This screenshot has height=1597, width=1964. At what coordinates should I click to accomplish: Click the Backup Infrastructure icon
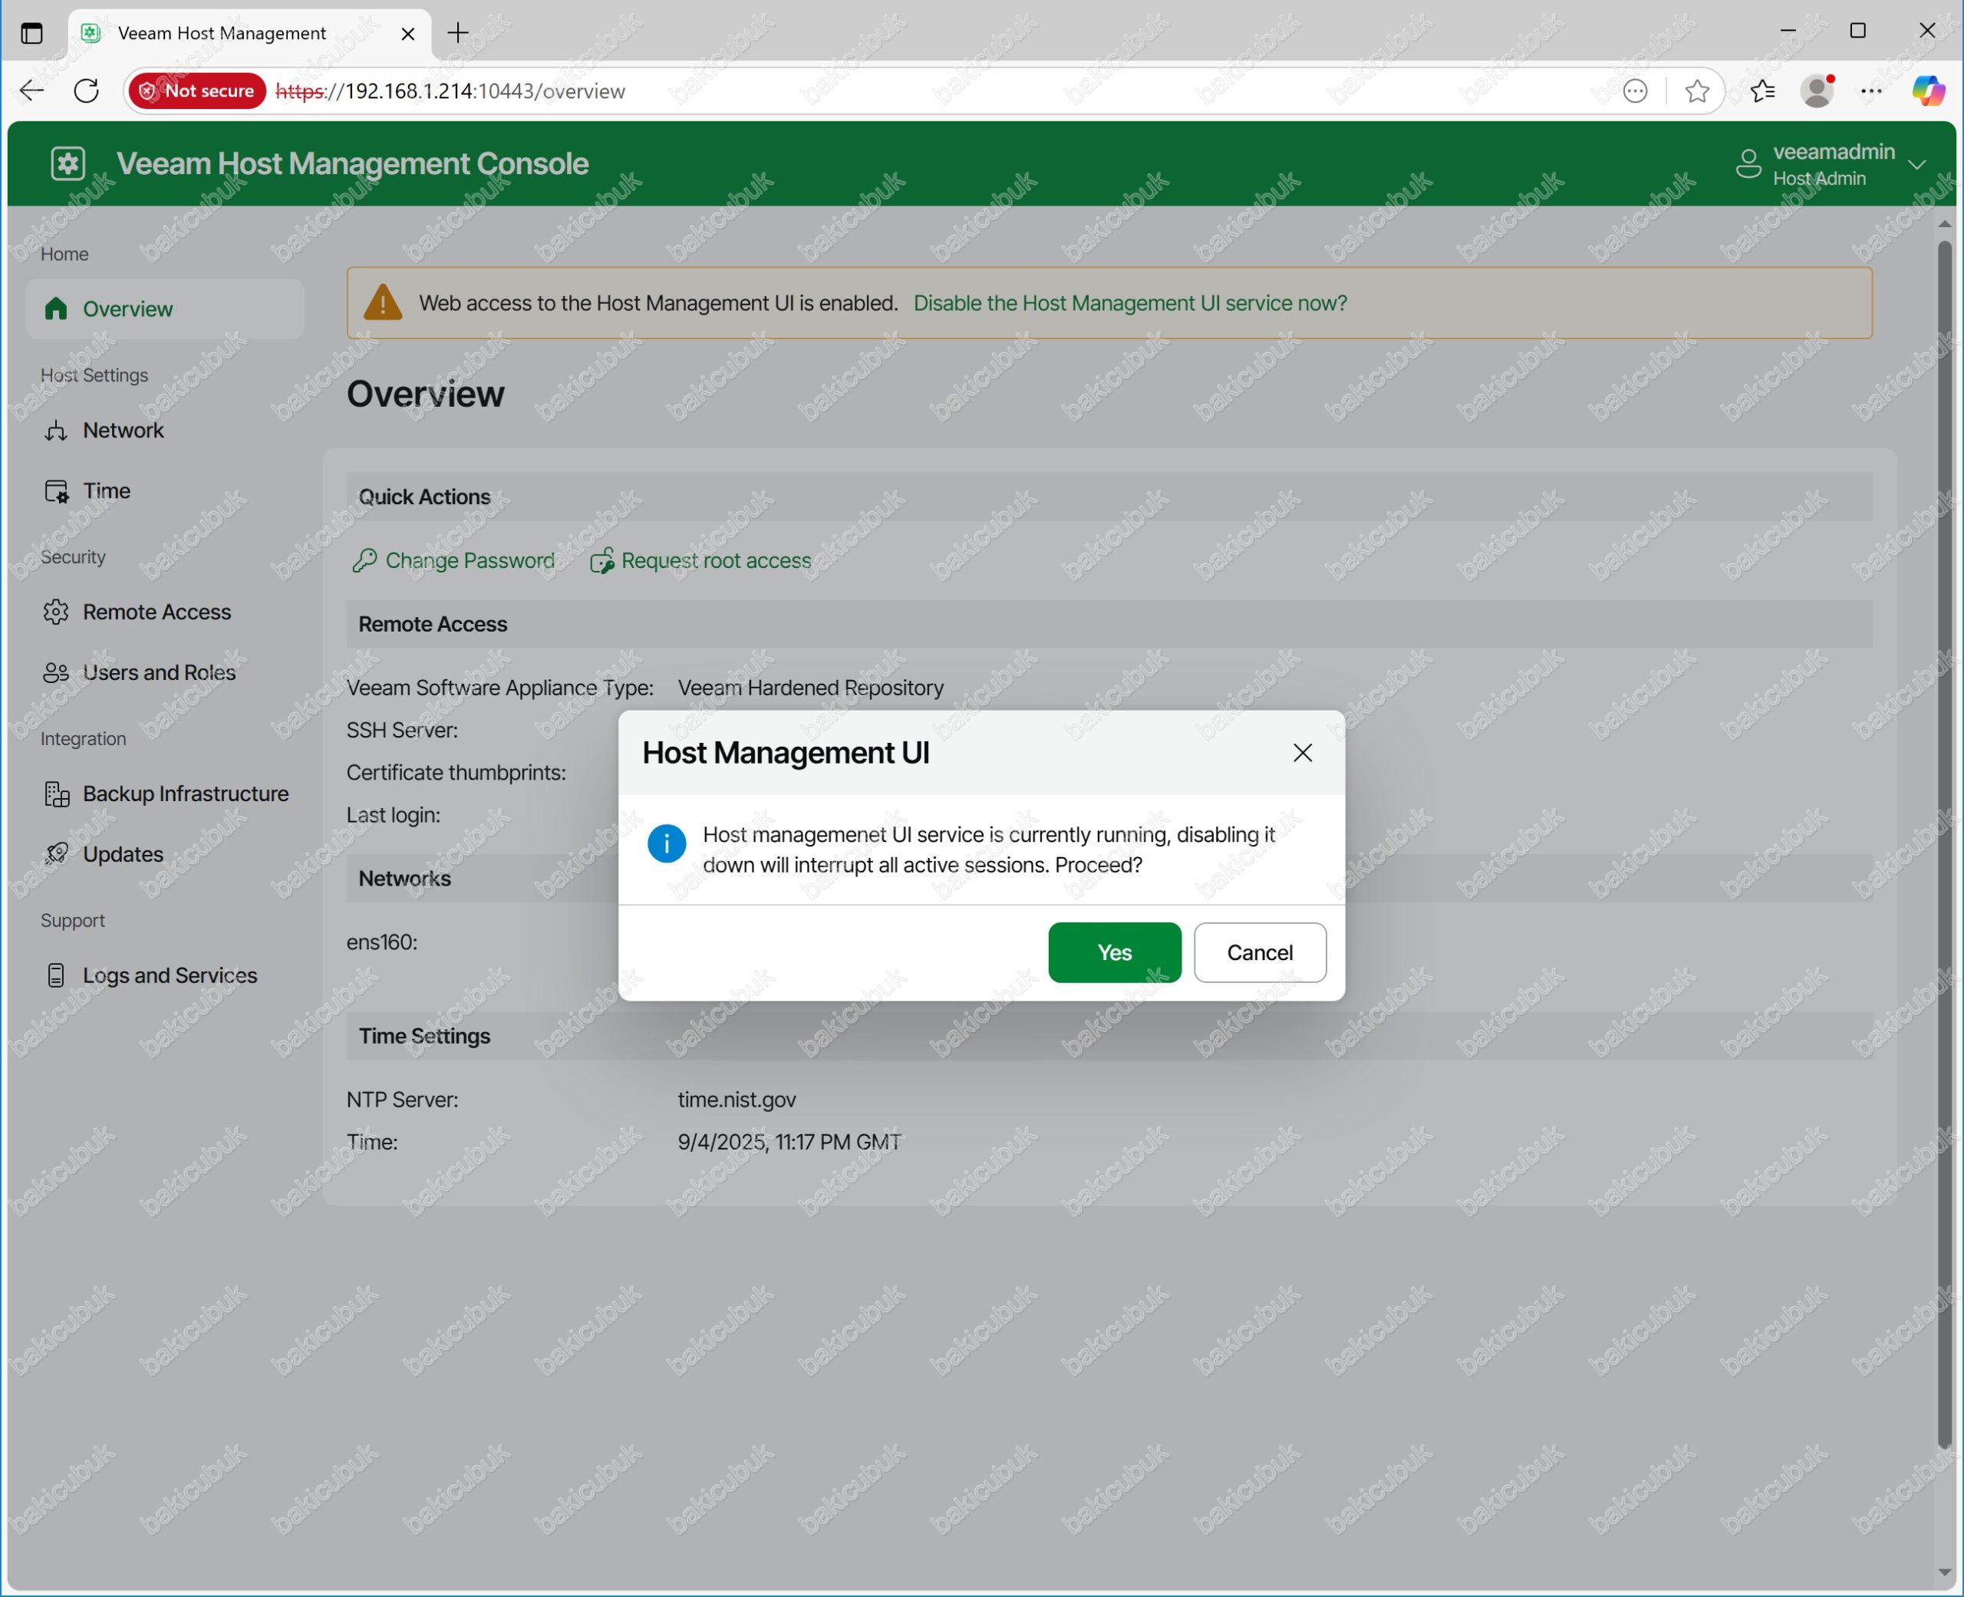[57, 794]
